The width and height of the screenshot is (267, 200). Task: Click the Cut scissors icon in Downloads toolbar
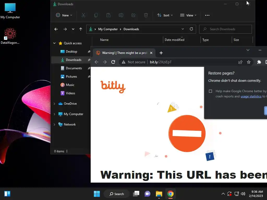[x=83, y=15]
